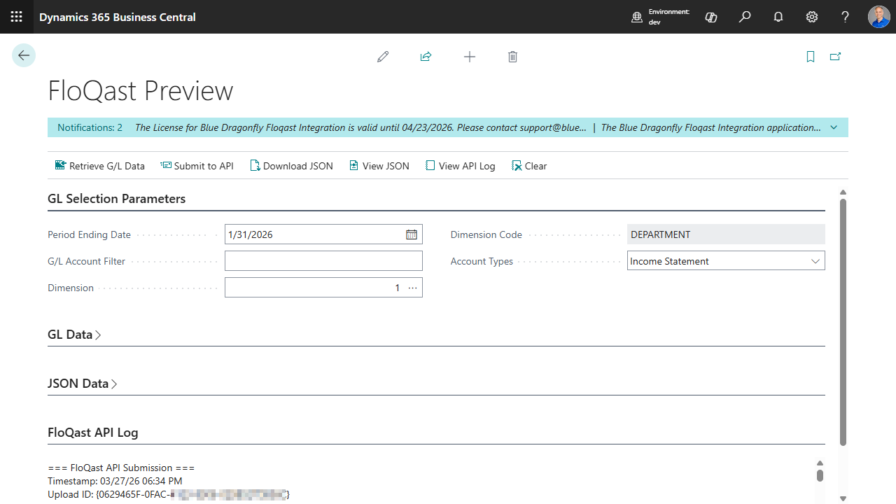Open the help question mark icon
Image resolution: width=896 pixels, height=504 pixels.
click(x=846, y=17)
